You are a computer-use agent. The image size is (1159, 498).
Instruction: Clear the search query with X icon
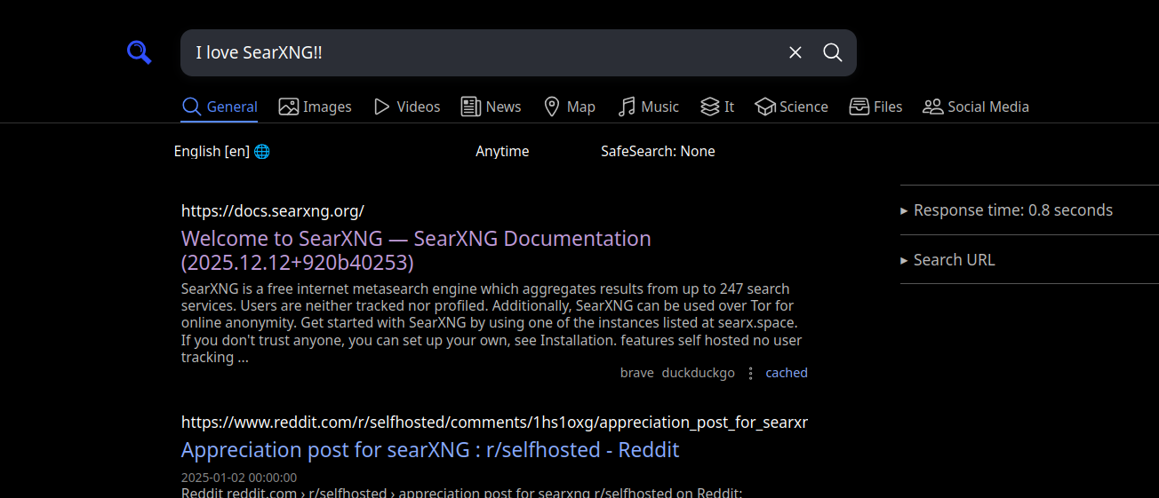coord(795,53)
